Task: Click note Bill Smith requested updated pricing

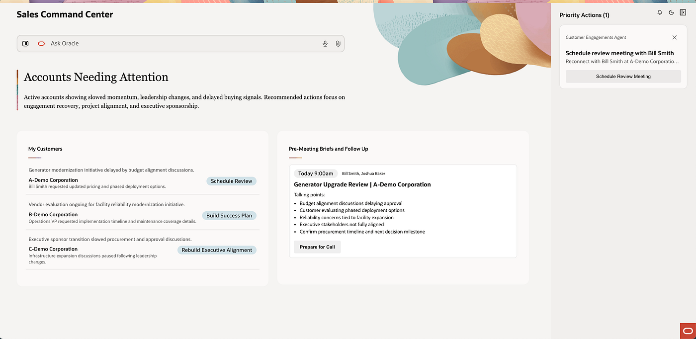Action: (97, 187)
